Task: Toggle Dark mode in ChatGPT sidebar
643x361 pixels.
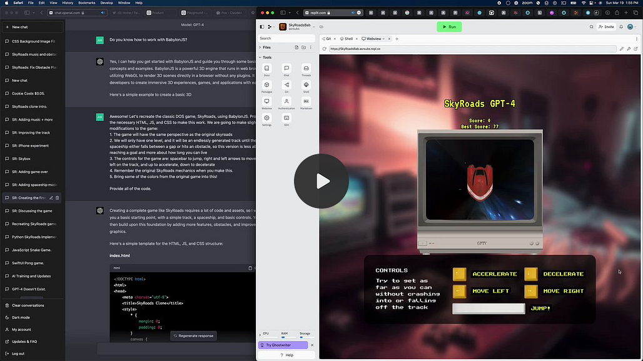Action: (21, 317)
